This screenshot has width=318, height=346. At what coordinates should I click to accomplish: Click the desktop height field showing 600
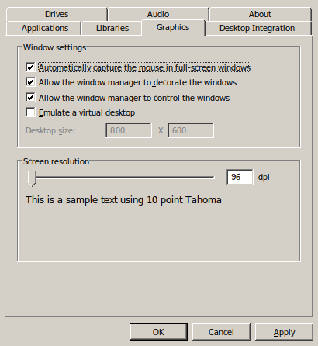click(x=191, y=130)
